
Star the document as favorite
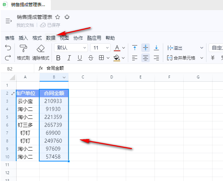coord(58,17)
